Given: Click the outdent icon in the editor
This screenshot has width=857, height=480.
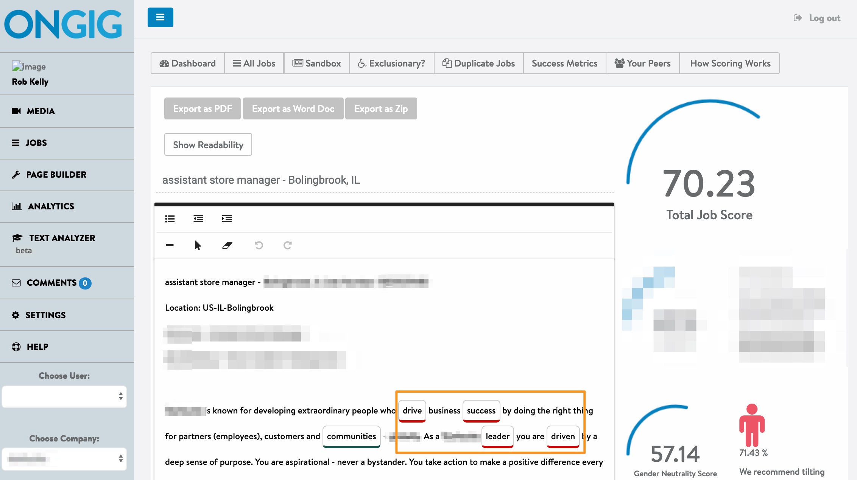Looking at the screenshot, I should pos(198,218).
